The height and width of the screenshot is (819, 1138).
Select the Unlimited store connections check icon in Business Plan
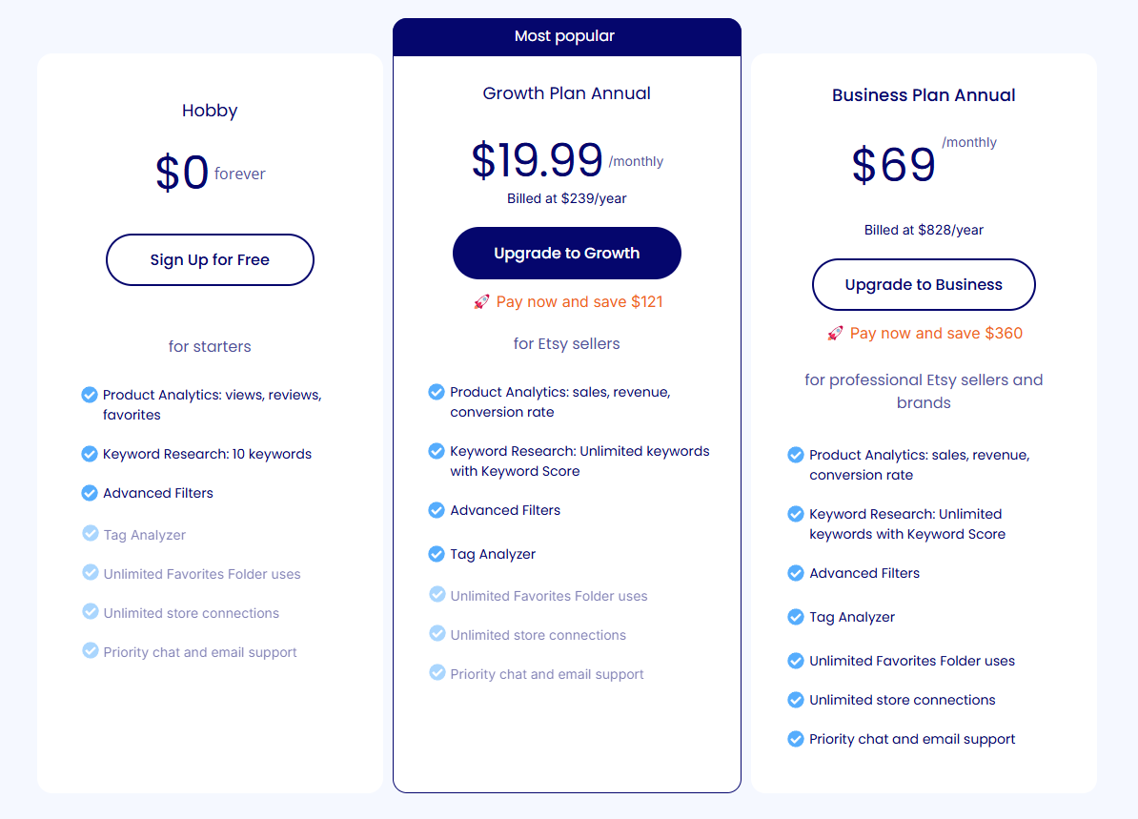point(796,699)
